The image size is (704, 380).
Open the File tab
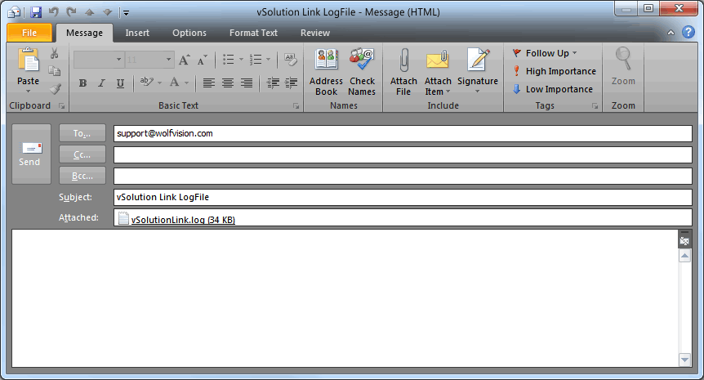(29, 33)
